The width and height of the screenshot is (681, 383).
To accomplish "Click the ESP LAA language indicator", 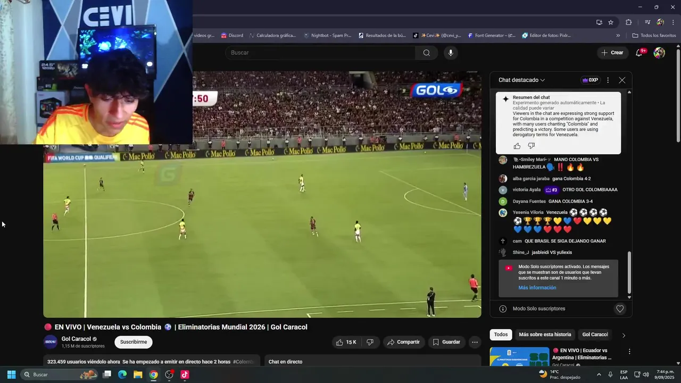I will tap(624, 374).
